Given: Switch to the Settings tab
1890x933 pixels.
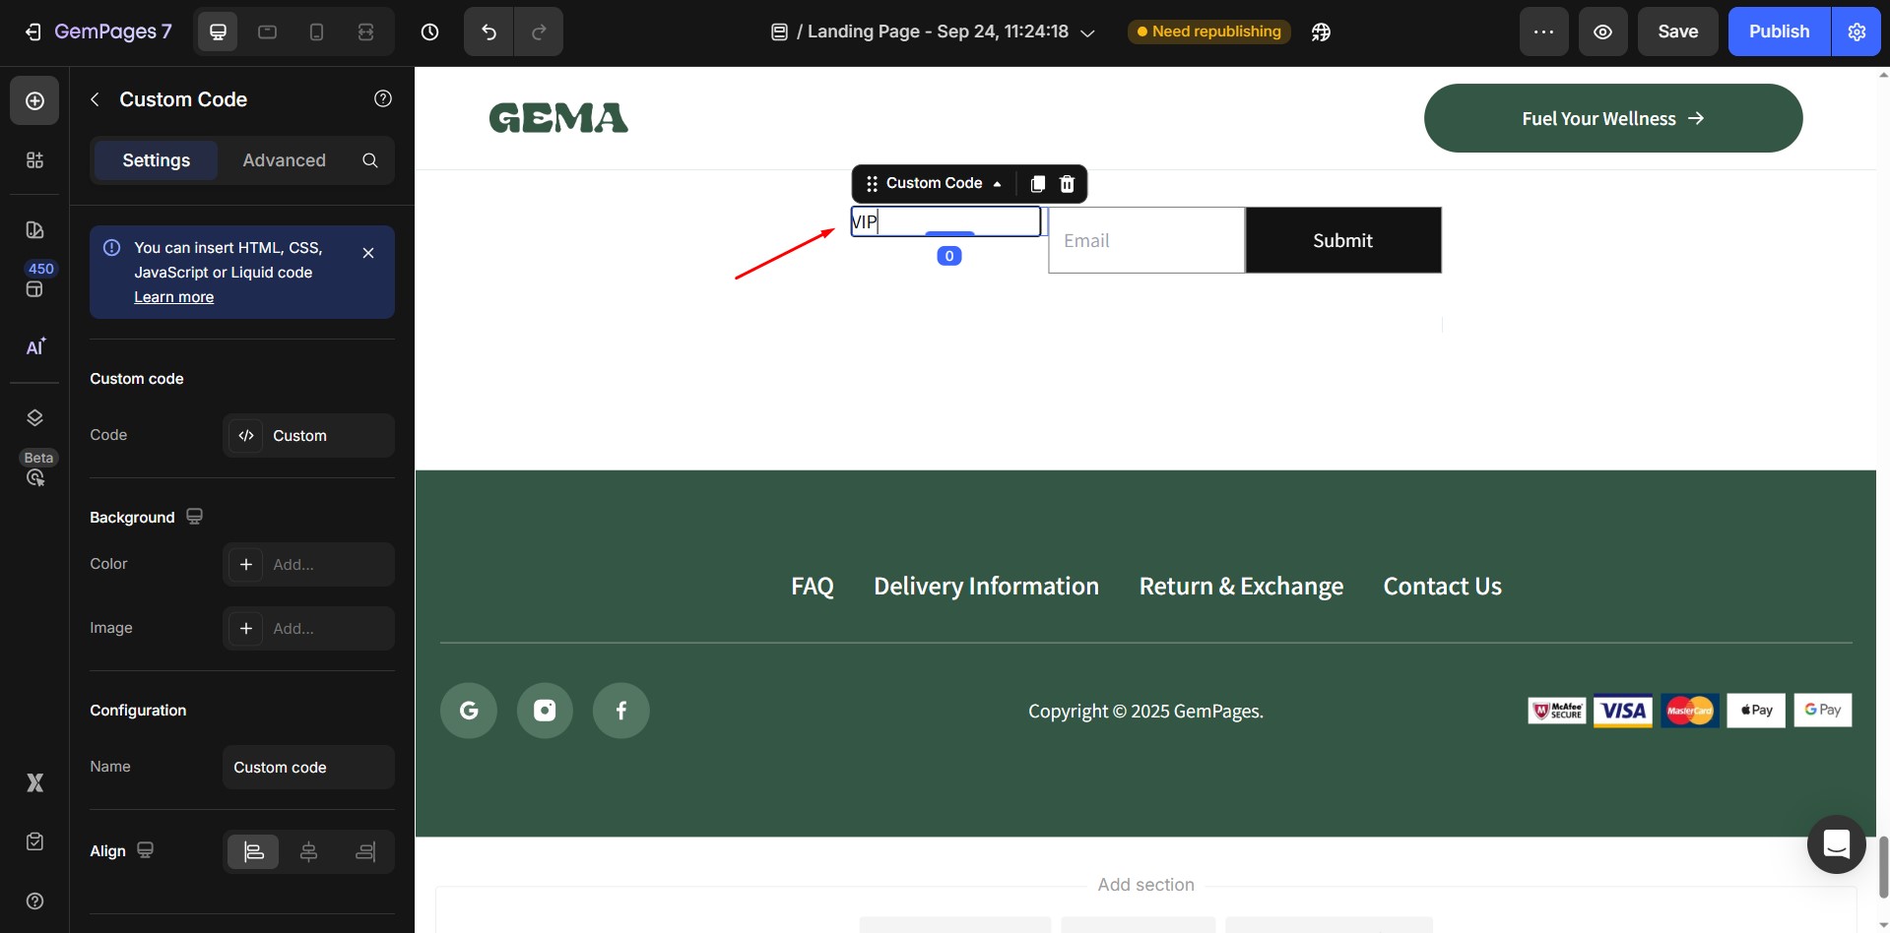Looking at the screenshot, I should [x=156, y=159].
